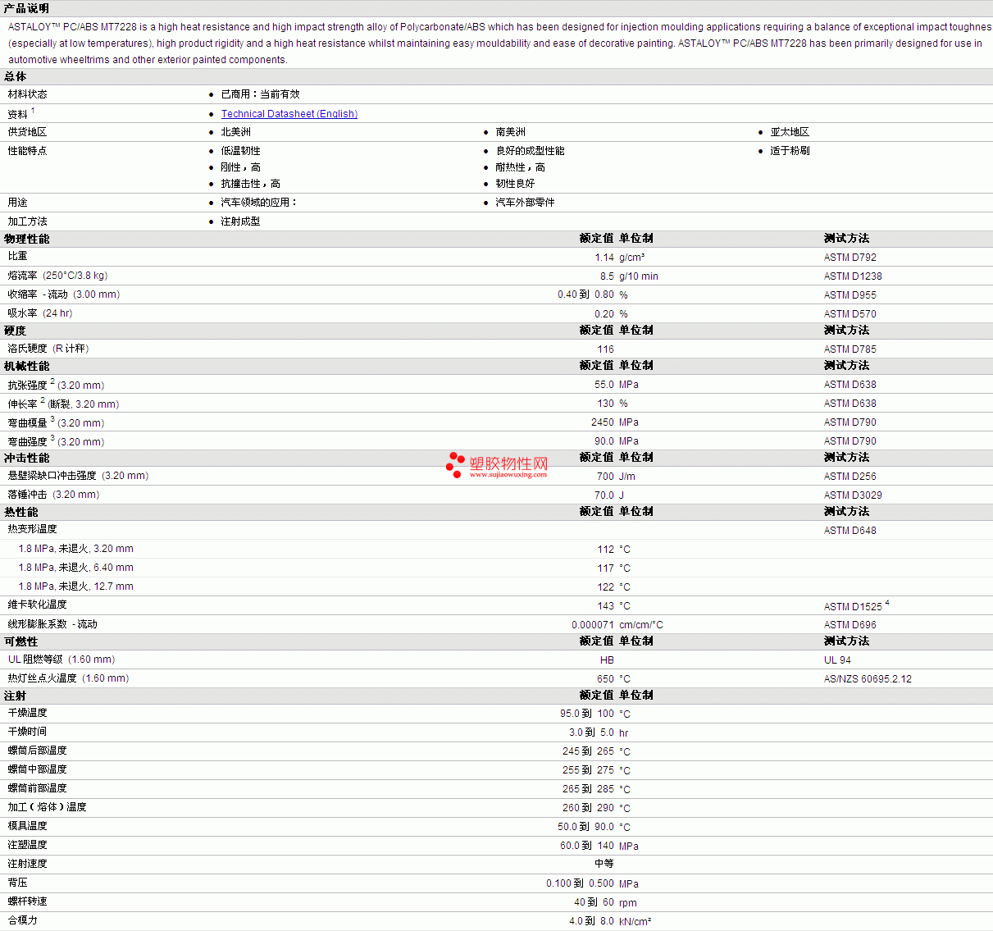993x931 pixels.
Task: Select the thermal expansion value 0.000071
Action: pyautogui.click(x=593, y=625)
